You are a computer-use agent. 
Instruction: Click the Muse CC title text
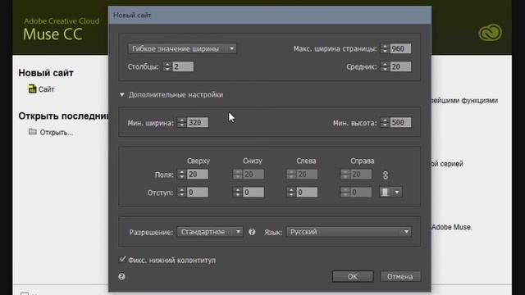click(x=52, y=34)
